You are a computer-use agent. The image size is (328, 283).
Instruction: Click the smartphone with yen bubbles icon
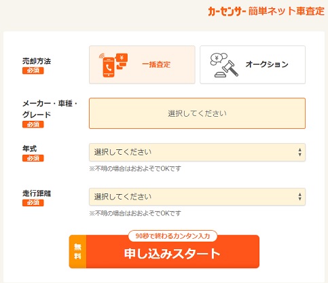pyautogui.click(x=113, y=65)
